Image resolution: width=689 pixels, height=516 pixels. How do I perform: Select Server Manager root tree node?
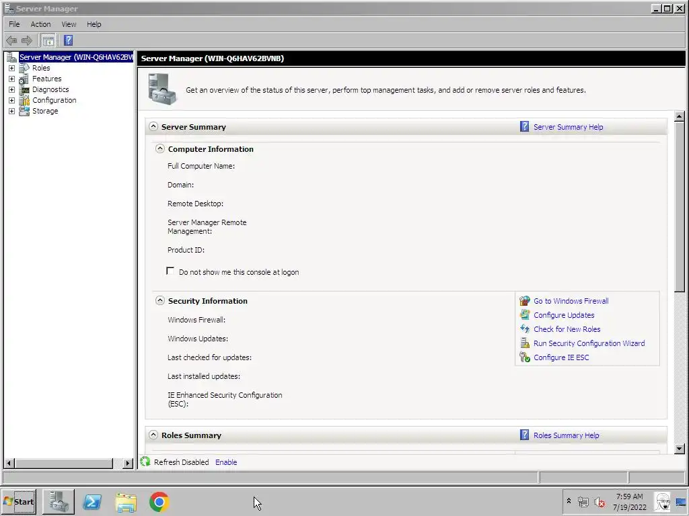click(75, 57)
